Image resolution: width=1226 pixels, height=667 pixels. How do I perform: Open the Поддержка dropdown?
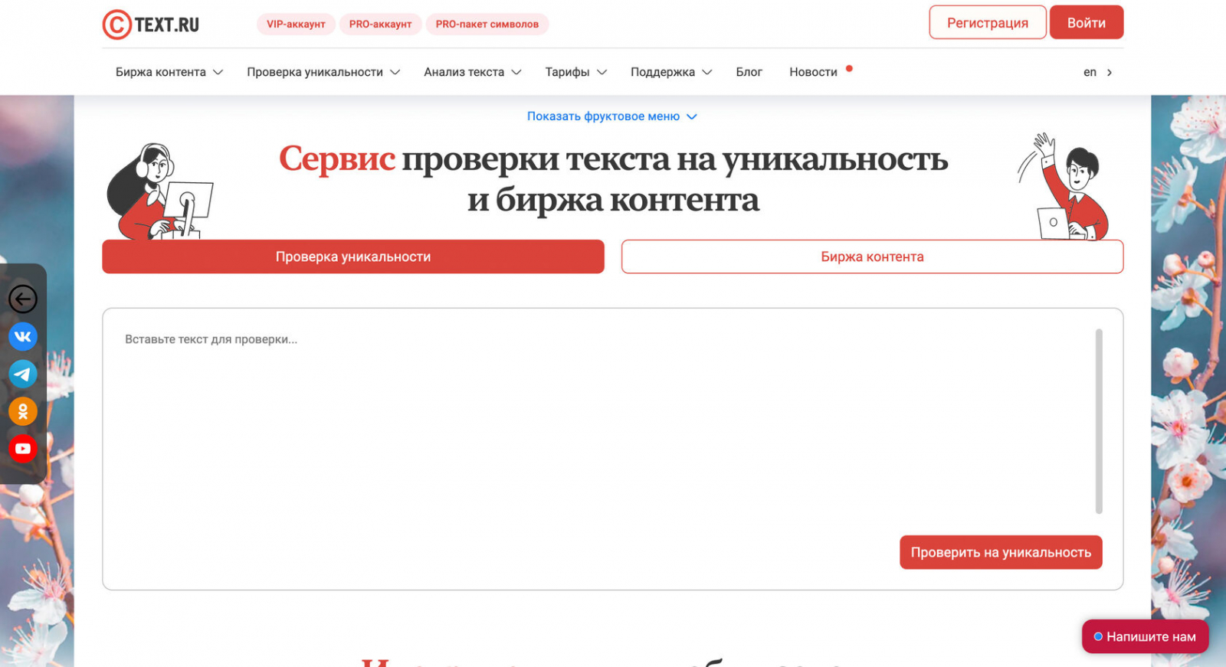pos(671,72)
